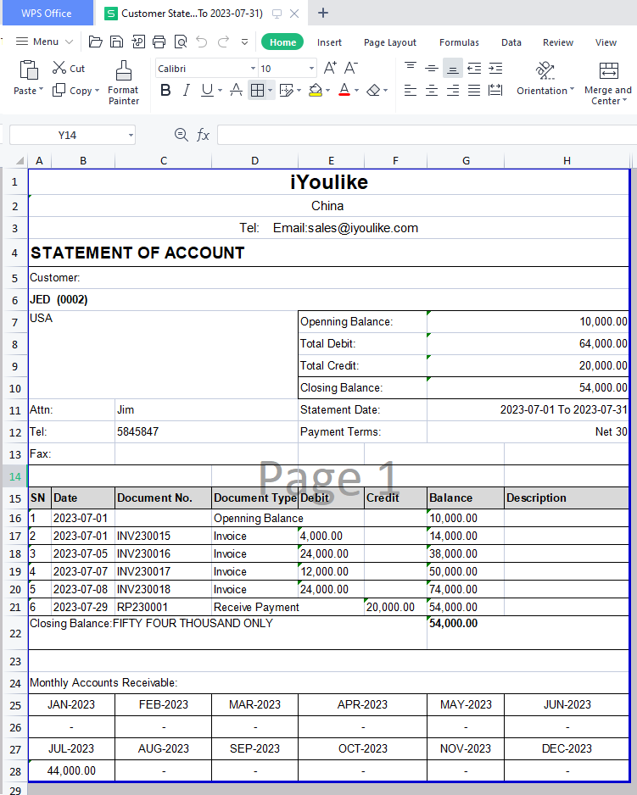Toggle underline formatting
The height and width of the screenshot is (795, 637).
[x=207, y=91]
